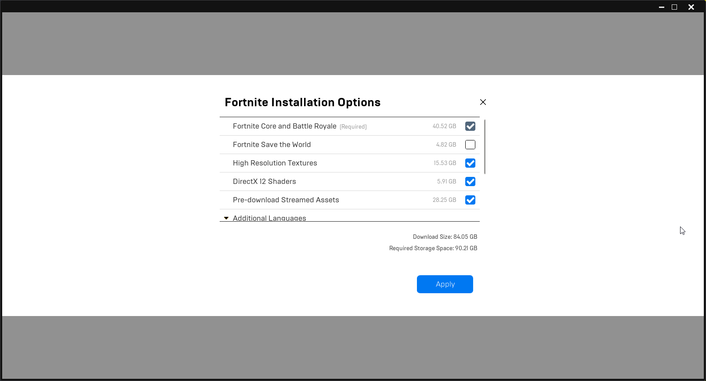Viewport: 706px width, 381px height.
Task: Select the Fortnite Core and Battle Royale label
Action: (285, 126)
